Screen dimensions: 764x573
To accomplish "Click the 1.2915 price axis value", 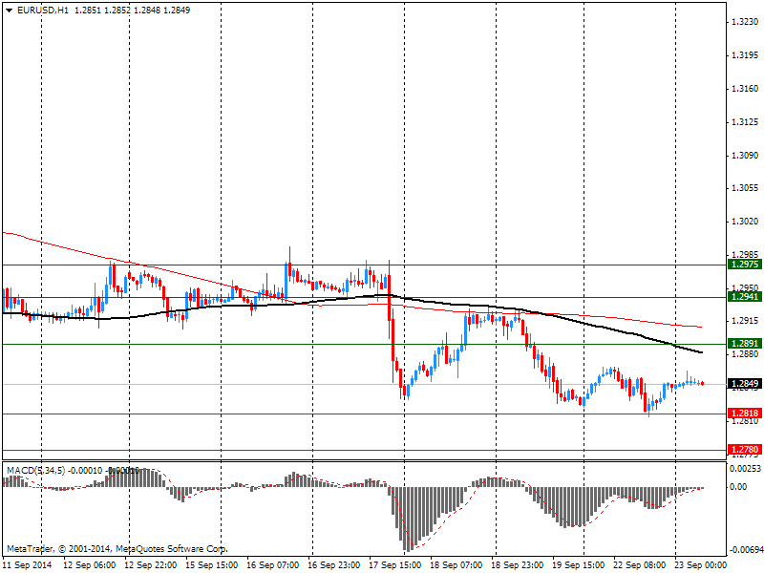I will 745,321.
